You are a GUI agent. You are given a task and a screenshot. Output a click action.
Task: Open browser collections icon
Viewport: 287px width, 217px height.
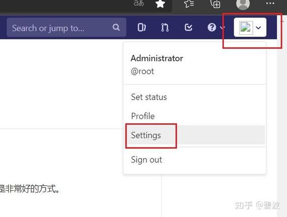click(216, 4)
